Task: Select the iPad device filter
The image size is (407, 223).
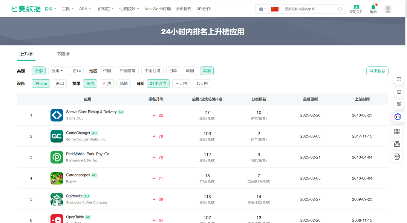Action: 60,83
